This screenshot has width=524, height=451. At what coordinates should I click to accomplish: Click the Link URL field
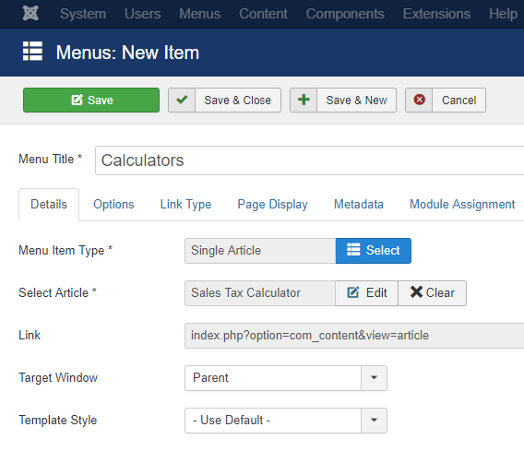point(354,336)
